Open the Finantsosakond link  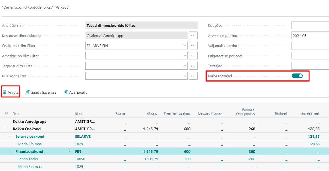click(x=29, y=151)
